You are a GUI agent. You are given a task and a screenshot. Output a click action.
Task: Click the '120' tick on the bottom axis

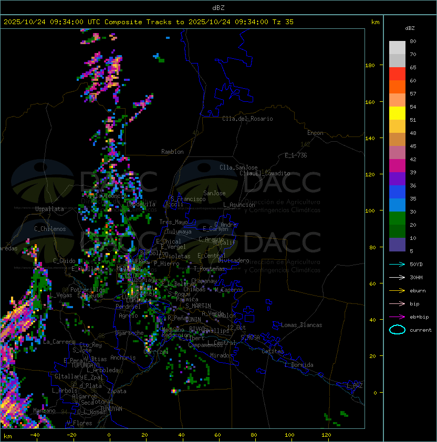(326, 435)
